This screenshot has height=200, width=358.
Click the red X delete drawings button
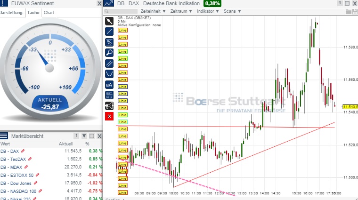109,116
